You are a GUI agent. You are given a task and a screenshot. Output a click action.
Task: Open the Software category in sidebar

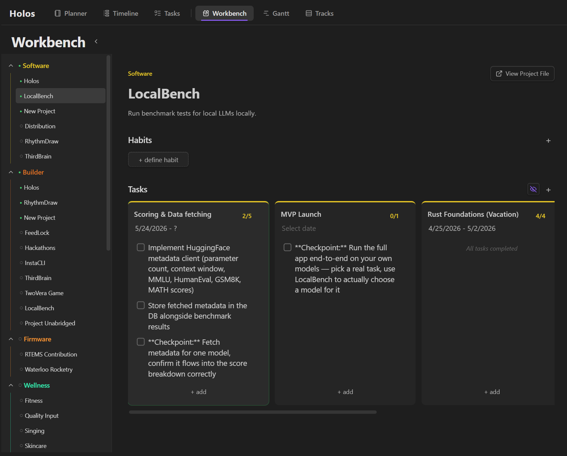pos(36,66)
